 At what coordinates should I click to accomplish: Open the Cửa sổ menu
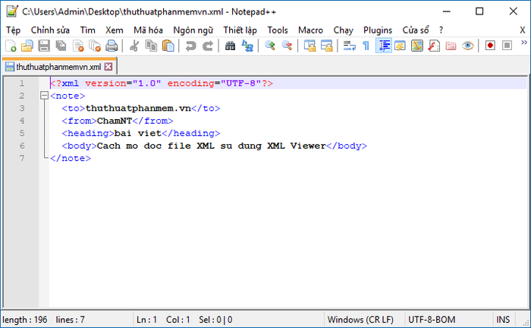pos(416,30)
